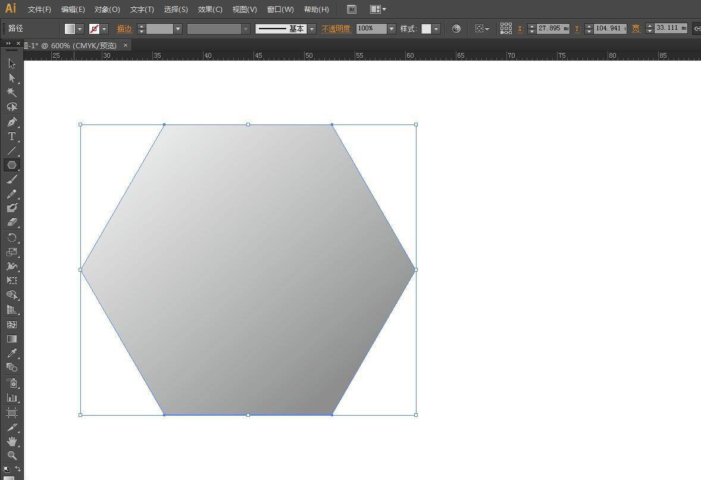The width and height of the screenshot is (701, 480).
Task: Open the 基本 brush definition dropdown
Action: click(312, 28)
